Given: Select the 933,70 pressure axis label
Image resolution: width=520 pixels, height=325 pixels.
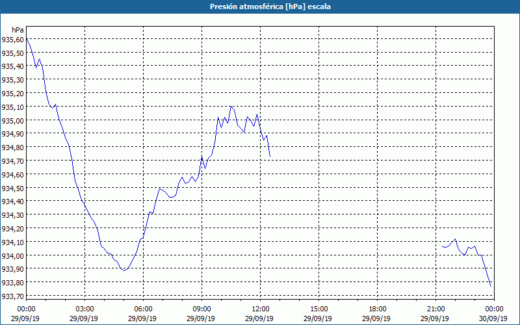Looking at the screenshot, I should 12,296.
